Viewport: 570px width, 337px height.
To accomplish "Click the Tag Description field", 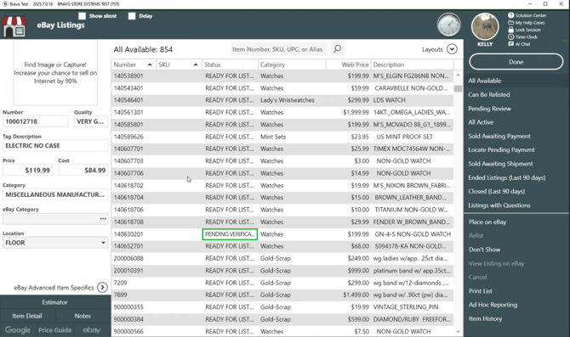I will [55, 145].
